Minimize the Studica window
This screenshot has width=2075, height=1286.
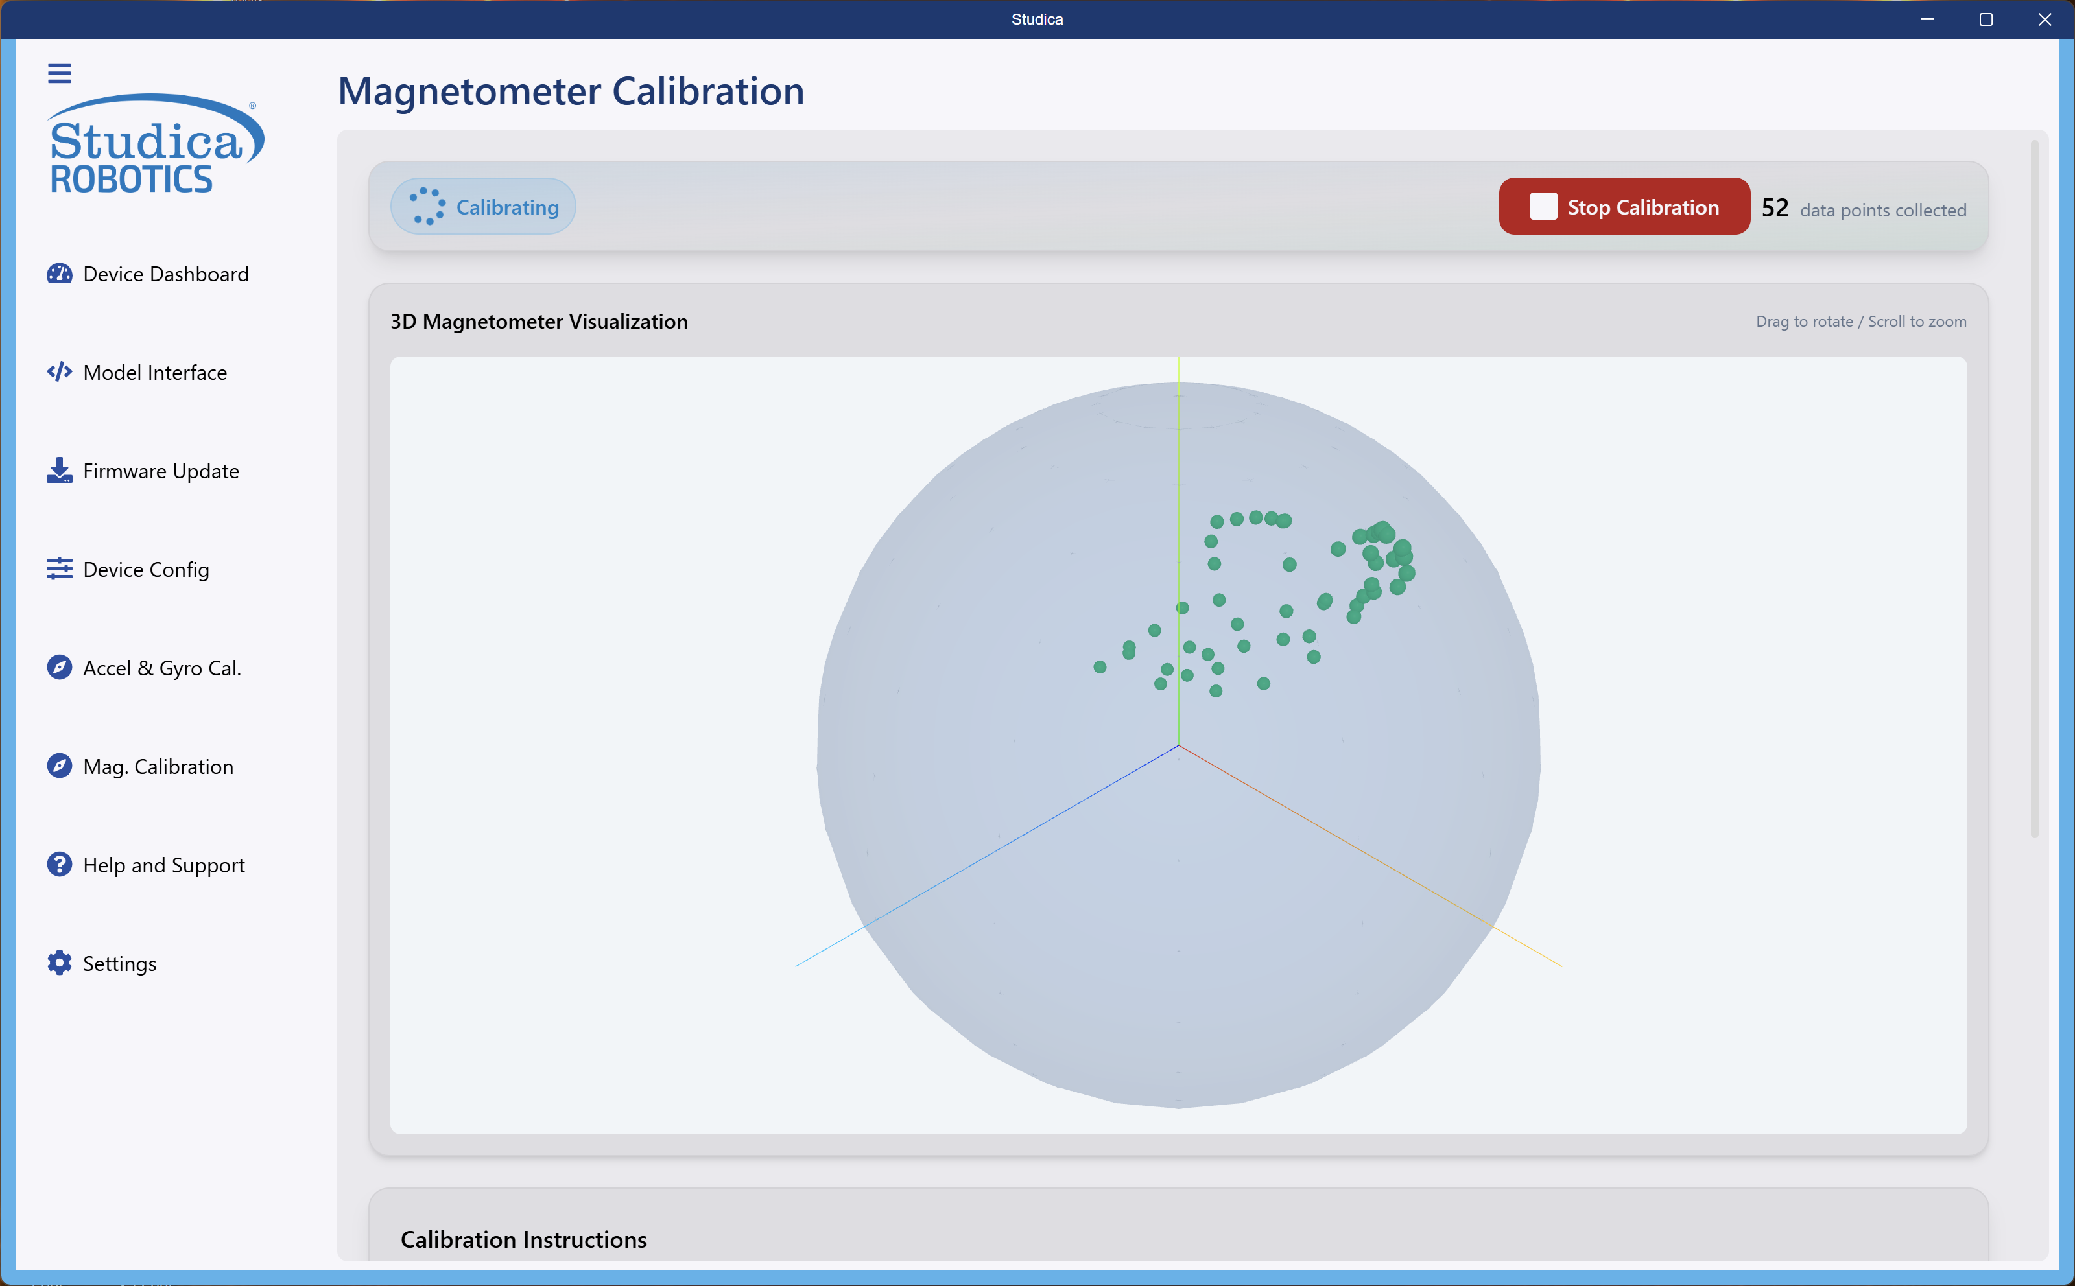[1926, 19]
